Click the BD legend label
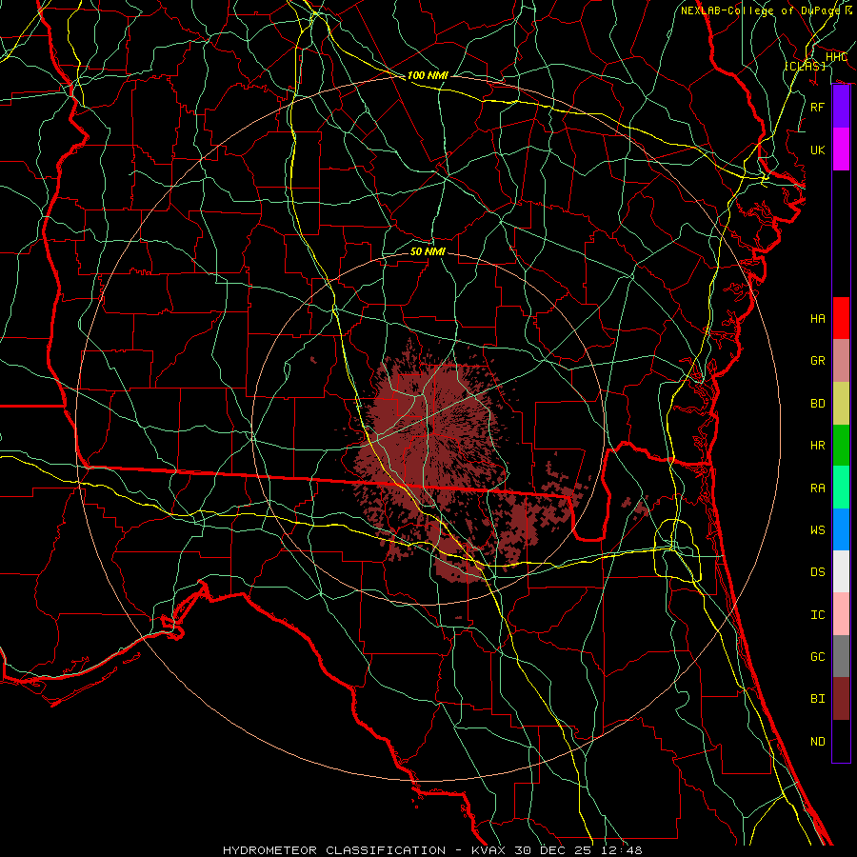 [818, 404]
